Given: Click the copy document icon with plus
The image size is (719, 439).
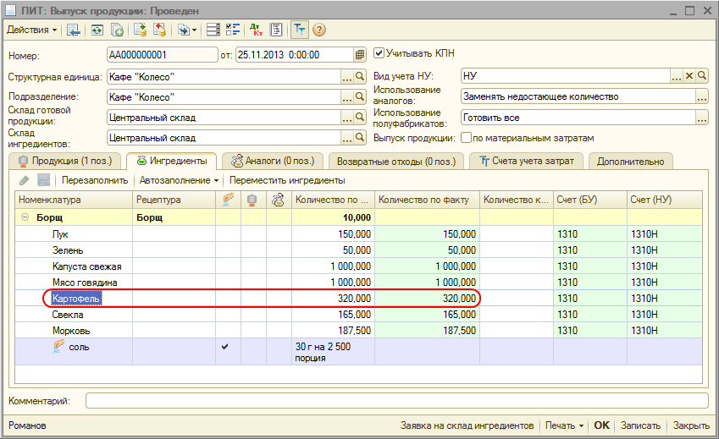Looking at the screenshot, I should 117,30.
